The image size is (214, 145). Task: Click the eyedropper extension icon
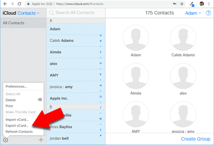[192, 4]
